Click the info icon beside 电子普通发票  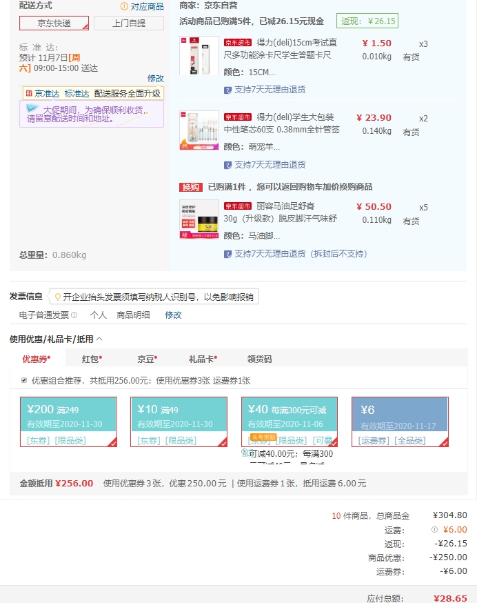coord(74,315)
